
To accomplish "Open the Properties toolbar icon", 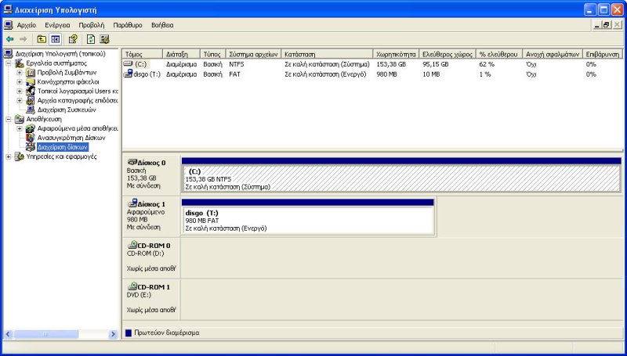I will click(x=73, y=39).
